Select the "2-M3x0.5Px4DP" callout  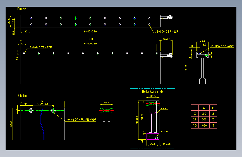[x=222, y=46]
